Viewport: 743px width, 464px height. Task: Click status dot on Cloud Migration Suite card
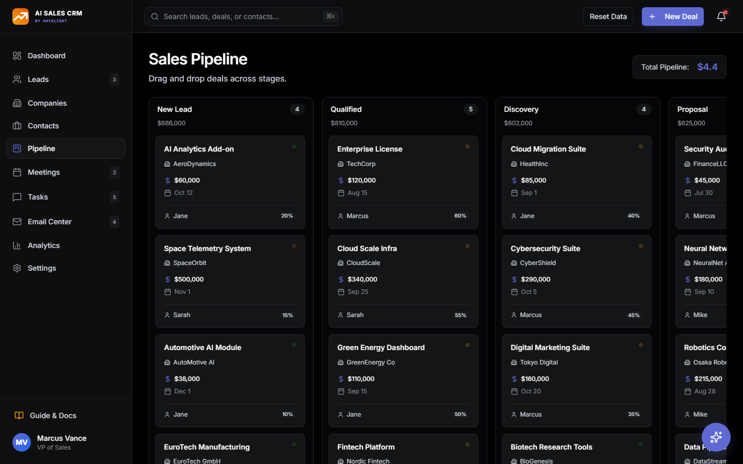[x=641, y=146]
